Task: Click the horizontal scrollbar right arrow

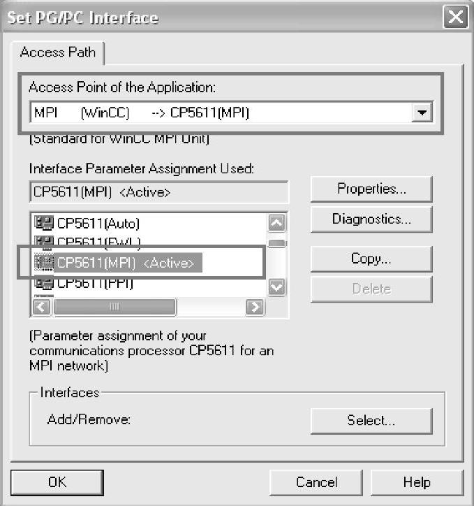Action: [255, 307]
